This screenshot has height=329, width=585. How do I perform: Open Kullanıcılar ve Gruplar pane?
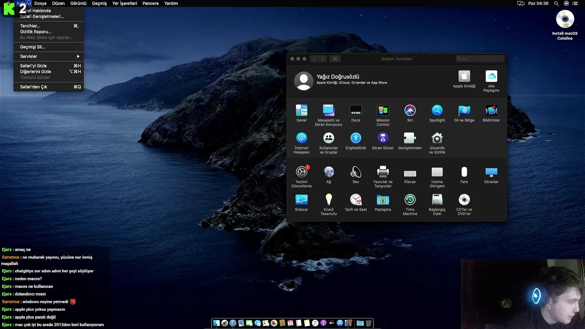click(329, 143)
